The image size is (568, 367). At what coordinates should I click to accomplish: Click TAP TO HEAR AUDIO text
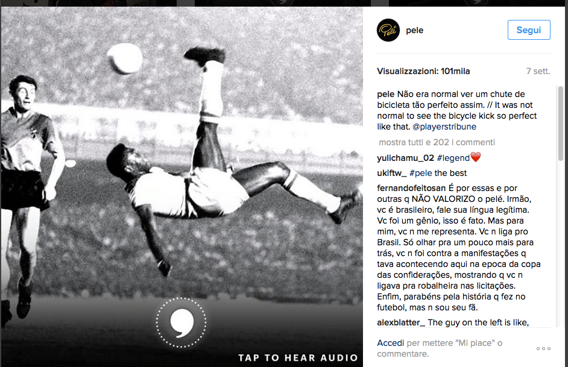tap(298, 358)
